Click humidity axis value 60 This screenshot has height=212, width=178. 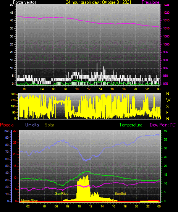[7, 159]
